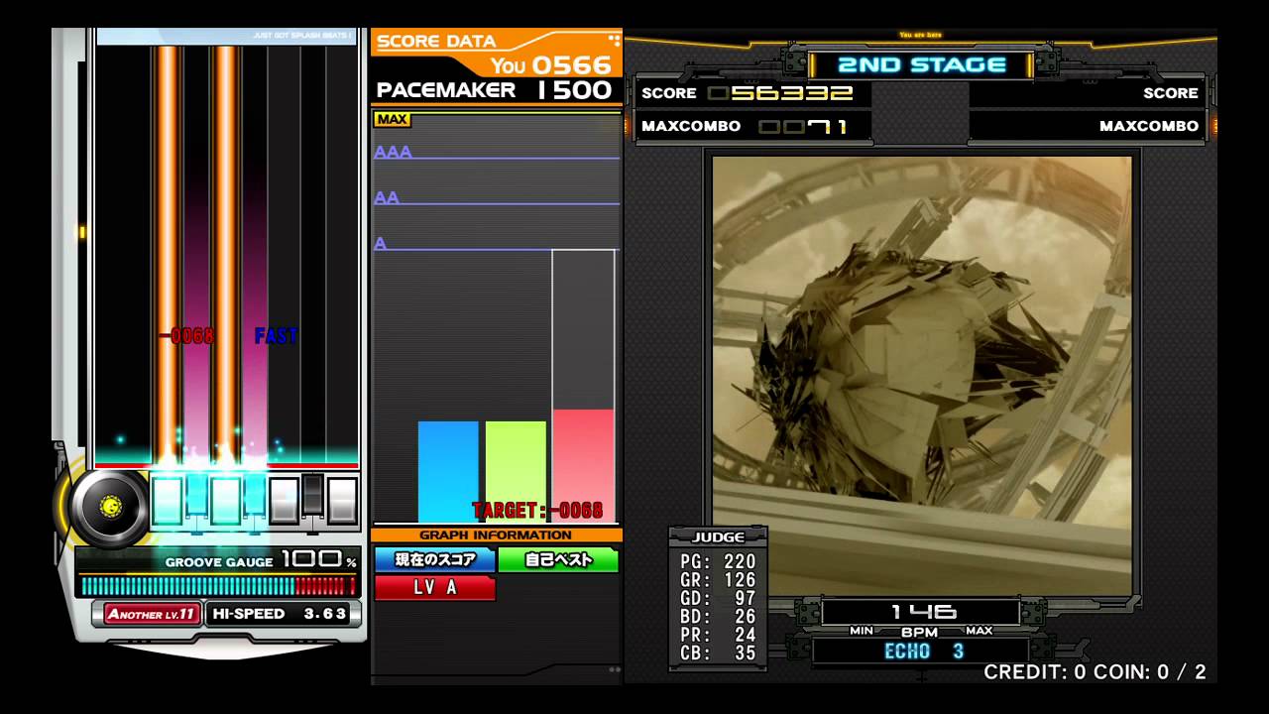Click the player two MAXCOMBO label
Screen dimensions: 1269x714
[1149, 126]
